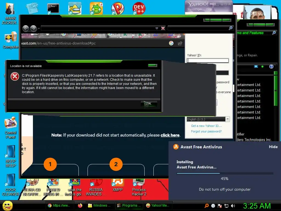Screen dimensions: 281x211
Task: Open the view options dropdown in Programs window
Action: [262, 66]
